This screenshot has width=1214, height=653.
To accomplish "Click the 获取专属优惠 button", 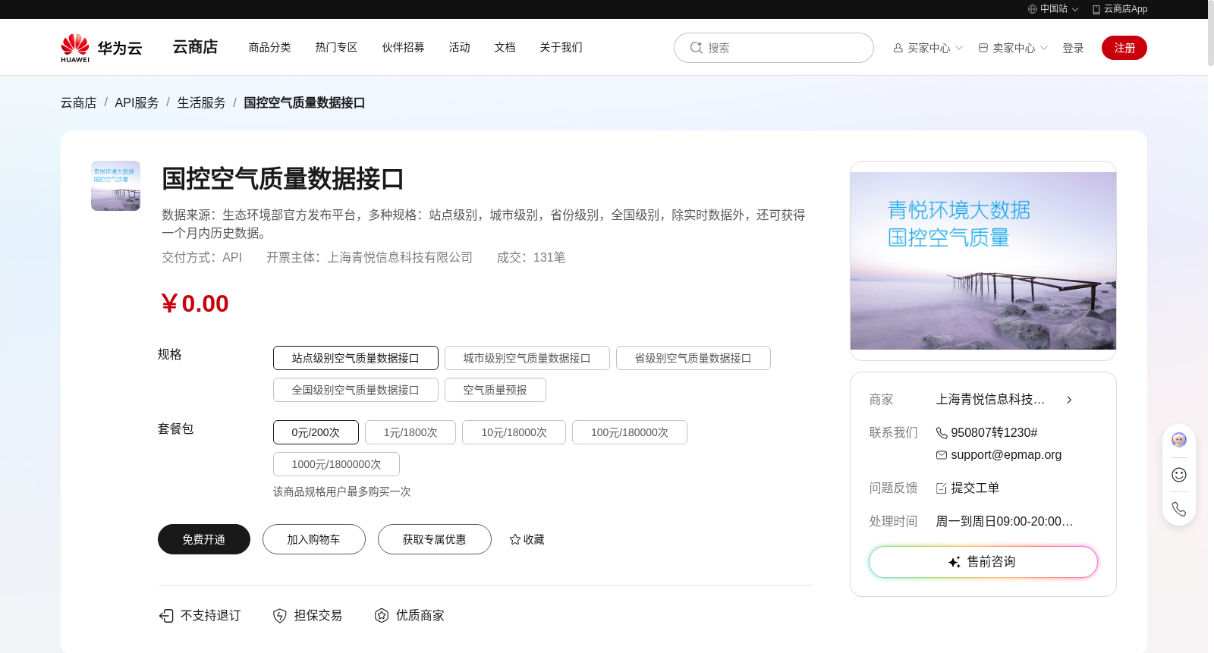I will point(435,539).
